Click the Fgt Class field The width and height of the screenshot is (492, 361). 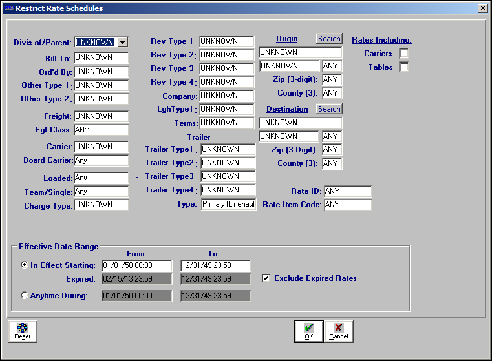102,130
